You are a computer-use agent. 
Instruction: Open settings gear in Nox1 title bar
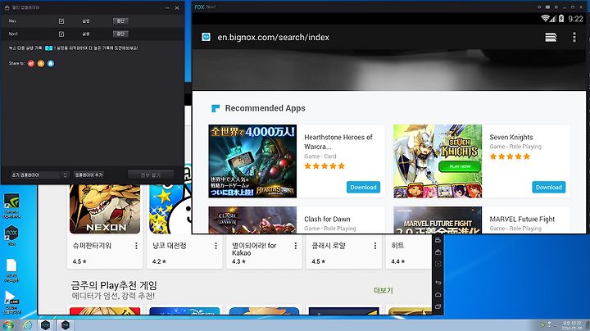click(556, 7)
